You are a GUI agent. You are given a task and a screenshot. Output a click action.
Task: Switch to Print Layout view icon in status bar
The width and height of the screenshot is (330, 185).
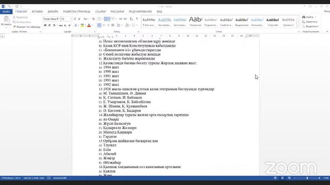pos(283,178)
